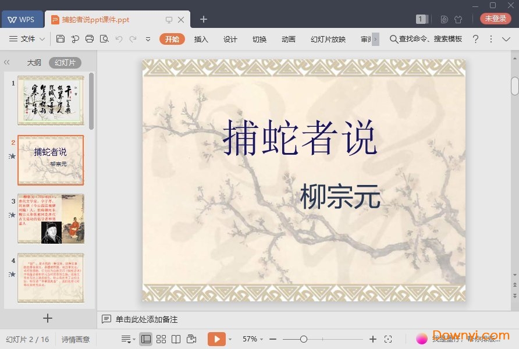
Task: Click the Fit Slide to Window icon
Action: [389, 339]
